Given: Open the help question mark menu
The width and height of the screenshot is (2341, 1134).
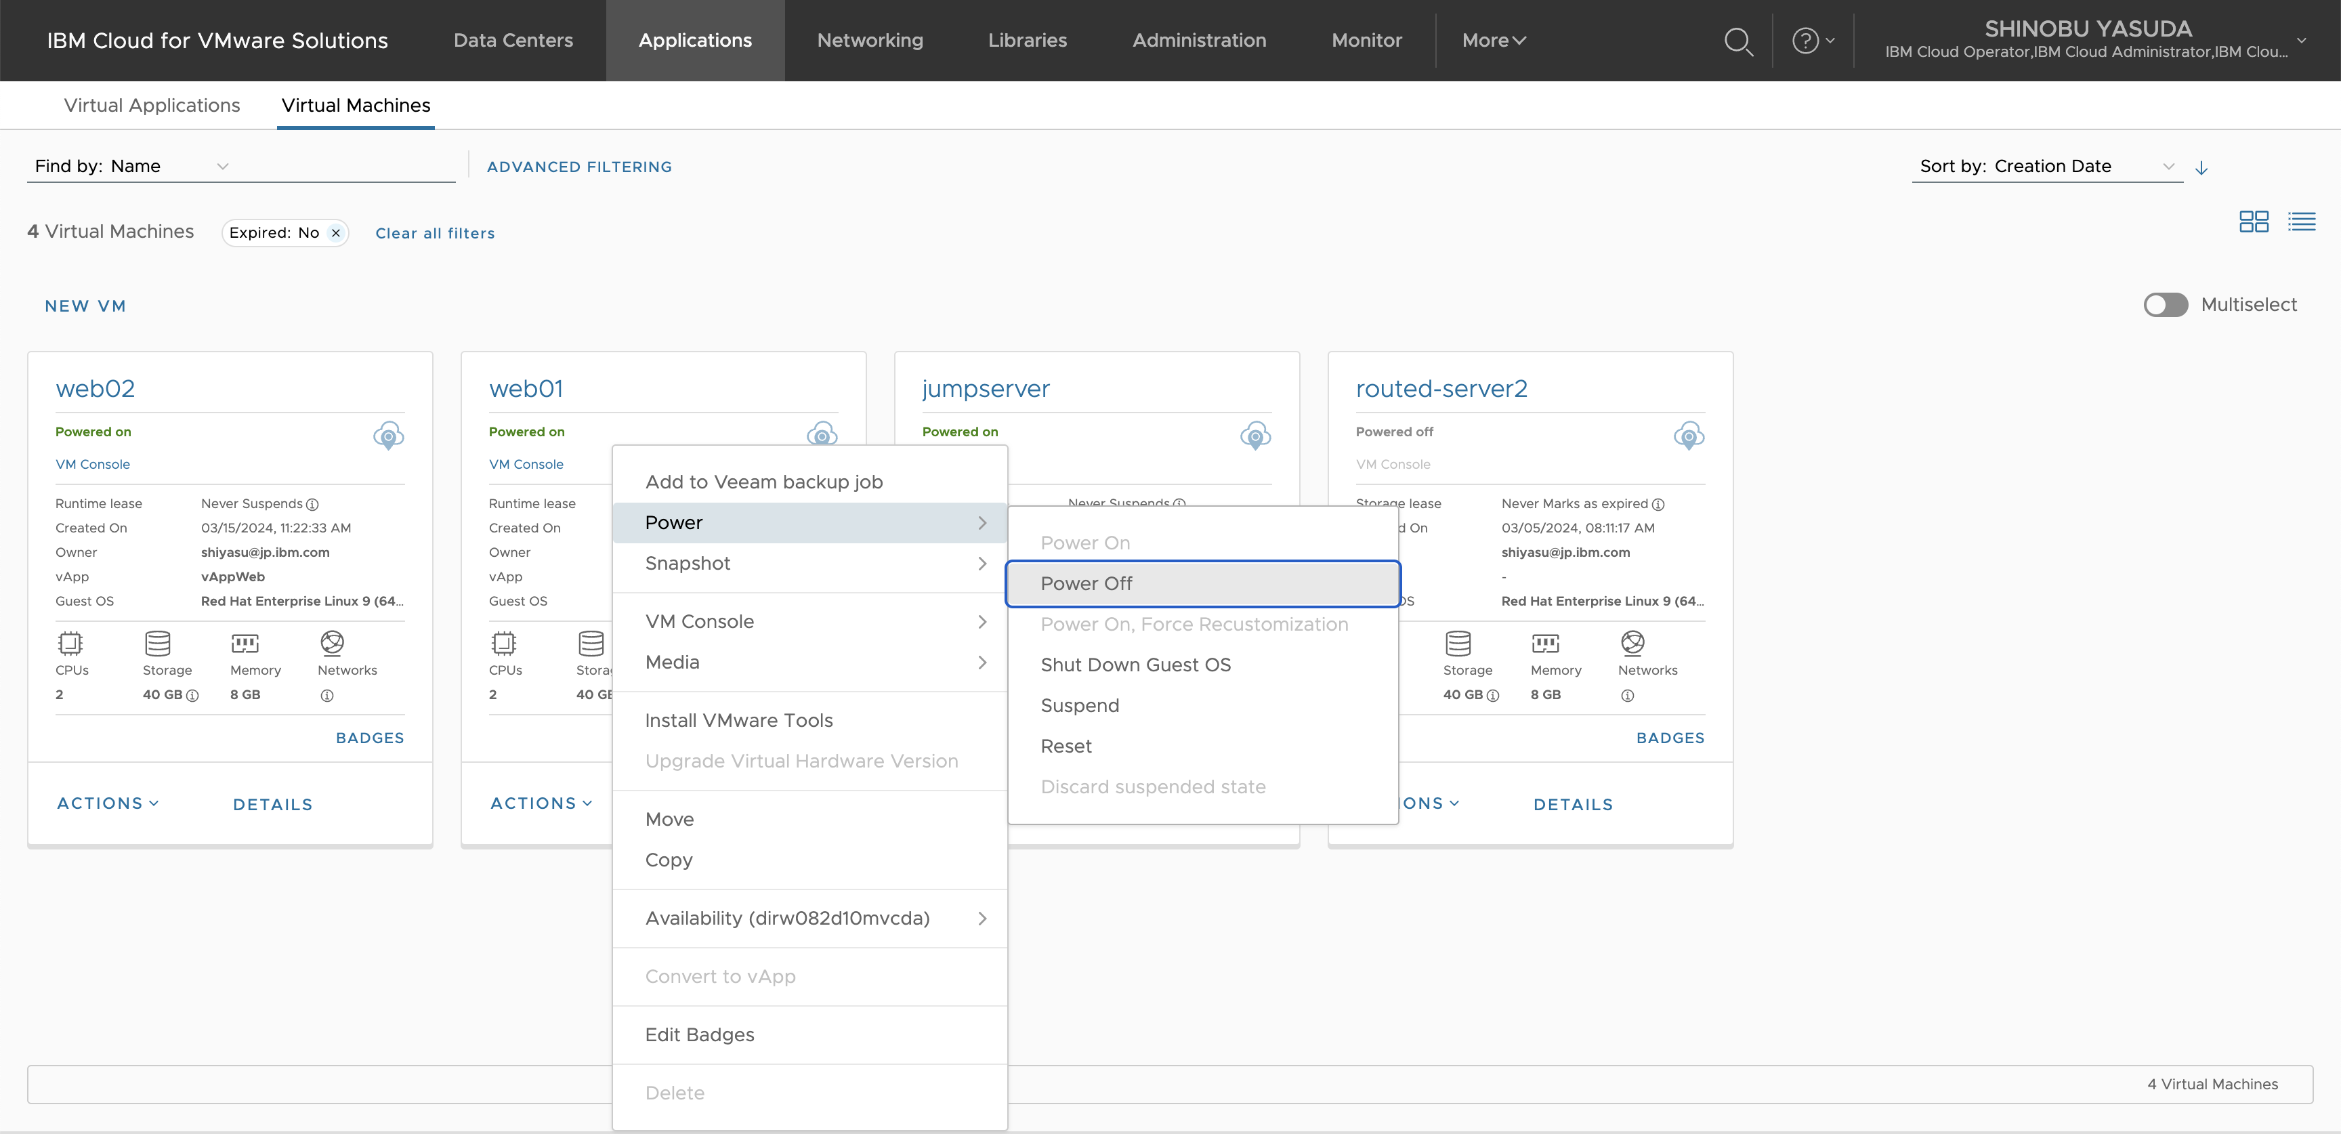Looking at the screenshot, I should coord(1813,41).
